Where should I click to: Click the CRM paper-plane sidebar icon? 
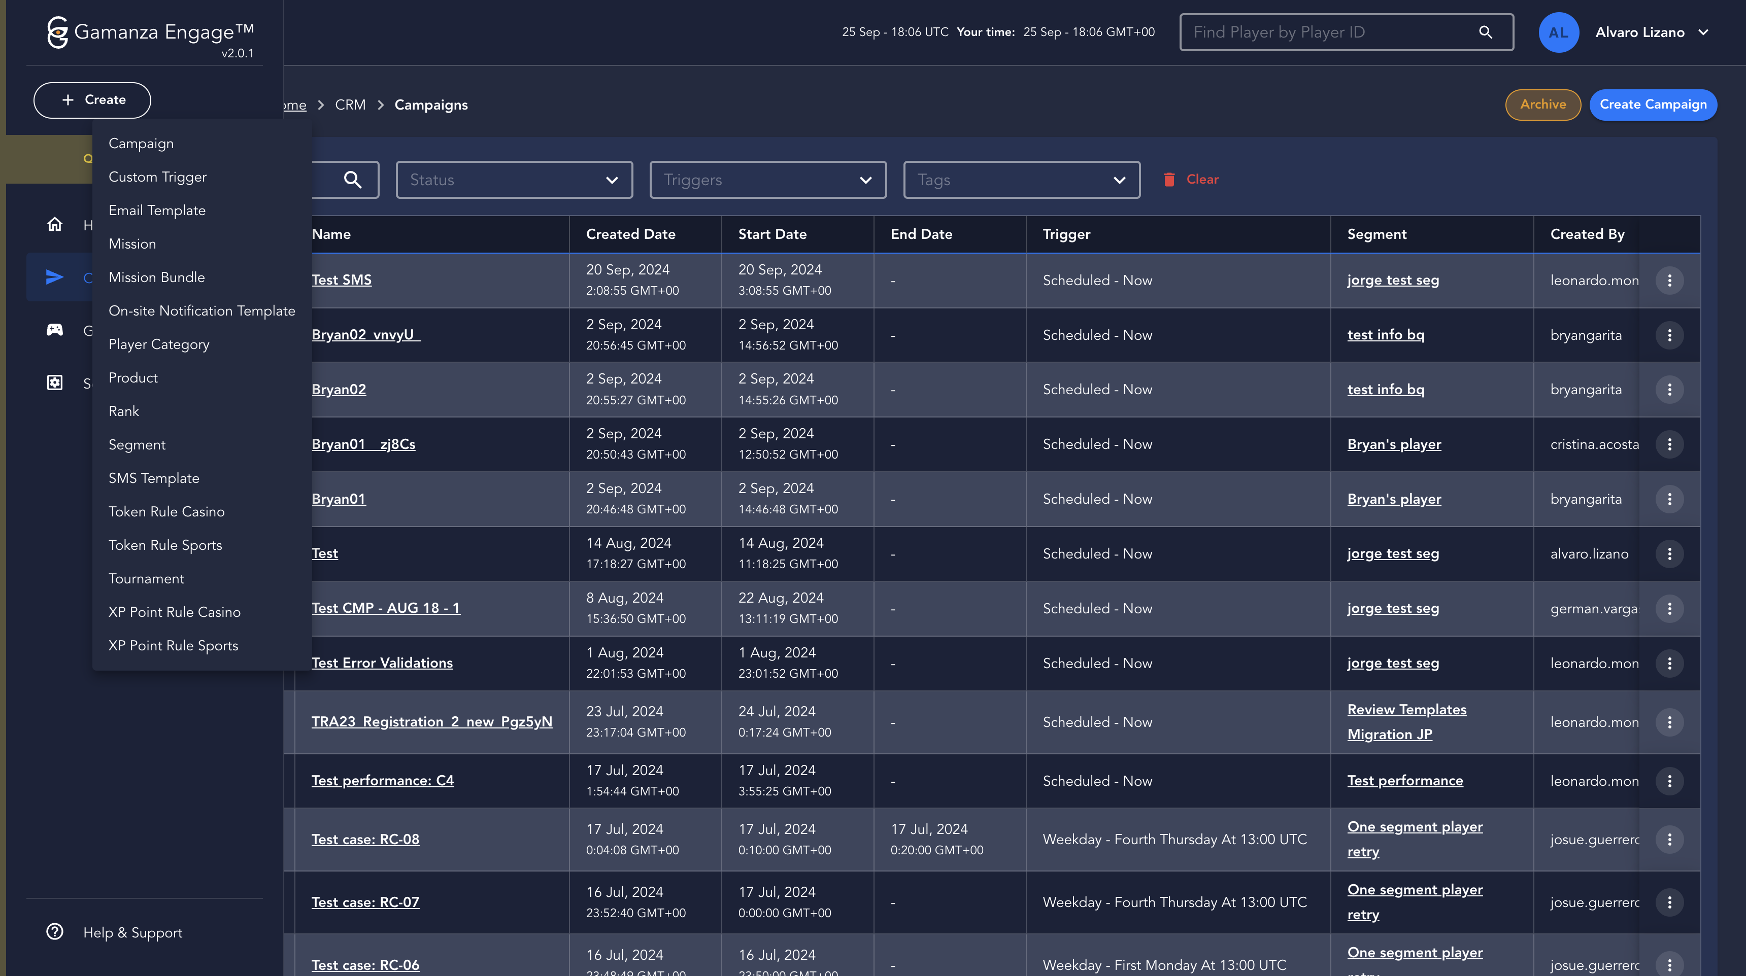pos(55,277)
